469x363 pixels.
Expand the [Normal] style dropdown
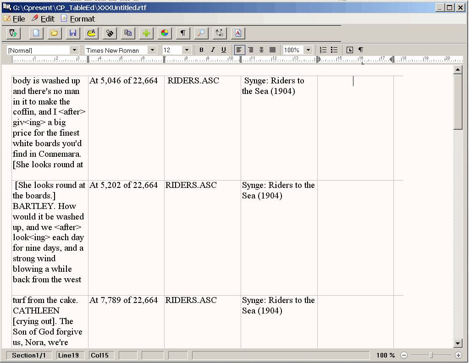coord(74,50)
